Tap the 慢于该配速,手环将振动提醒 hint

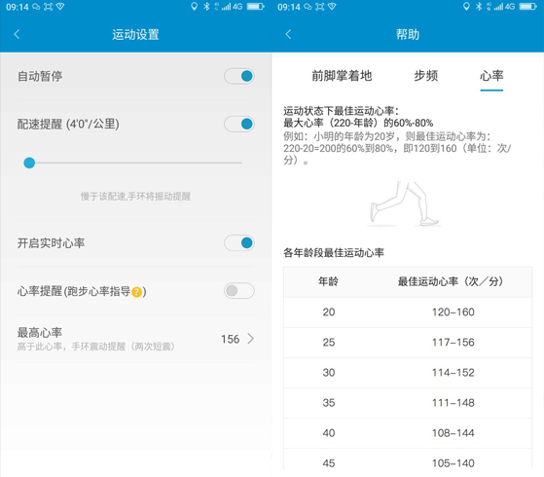(135, 197)
